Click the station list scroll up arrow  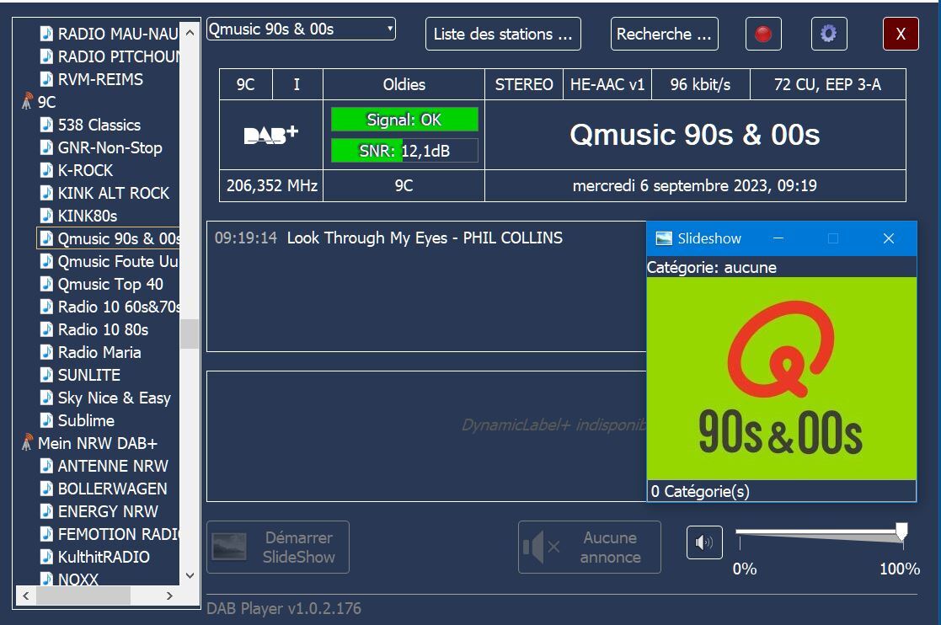coord(190,32)
